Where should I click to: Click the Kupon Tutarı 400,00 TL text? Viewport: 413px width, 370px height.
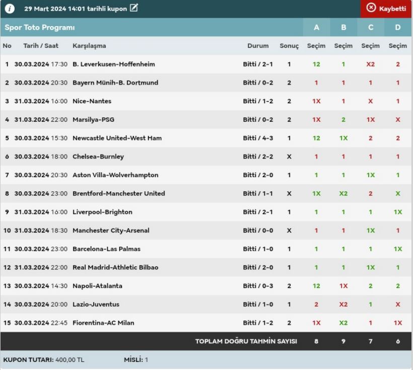point(44,360)
